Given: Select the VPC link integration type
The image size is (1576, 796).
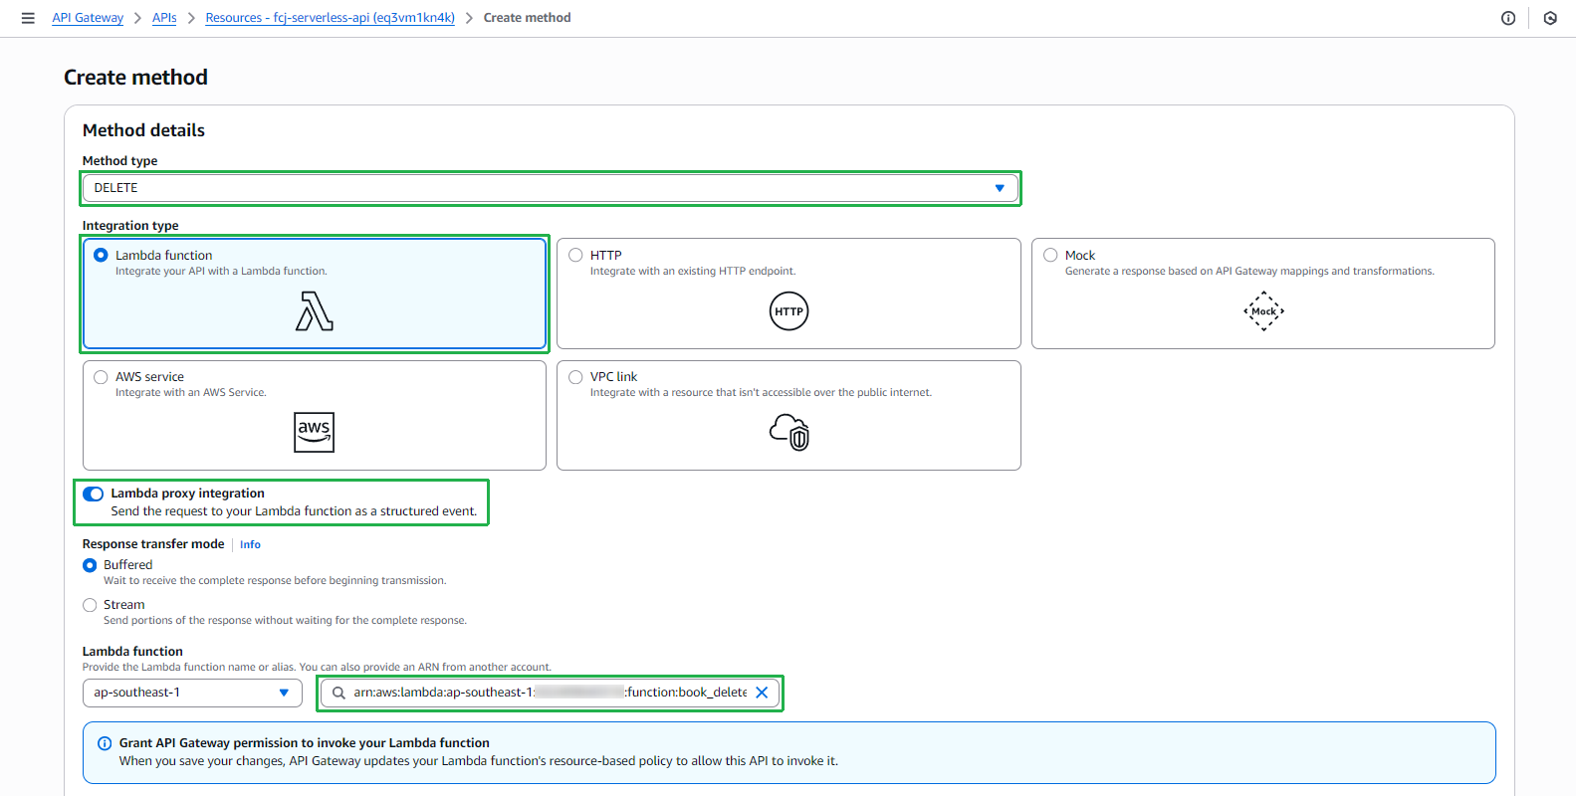Looking at the screenshot, I should tap(788, 415).
